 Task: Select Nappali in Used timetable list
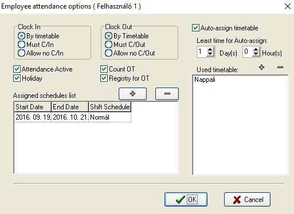coord(205,80)
